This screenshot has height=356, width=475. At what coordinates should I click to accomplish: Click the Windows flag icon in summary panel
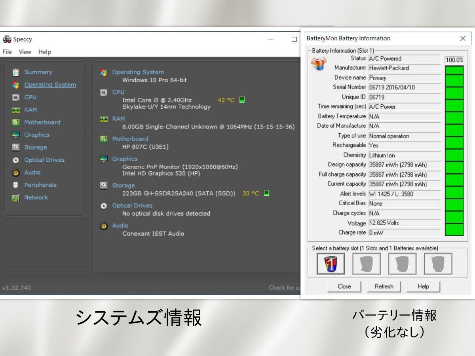(104, 72)
